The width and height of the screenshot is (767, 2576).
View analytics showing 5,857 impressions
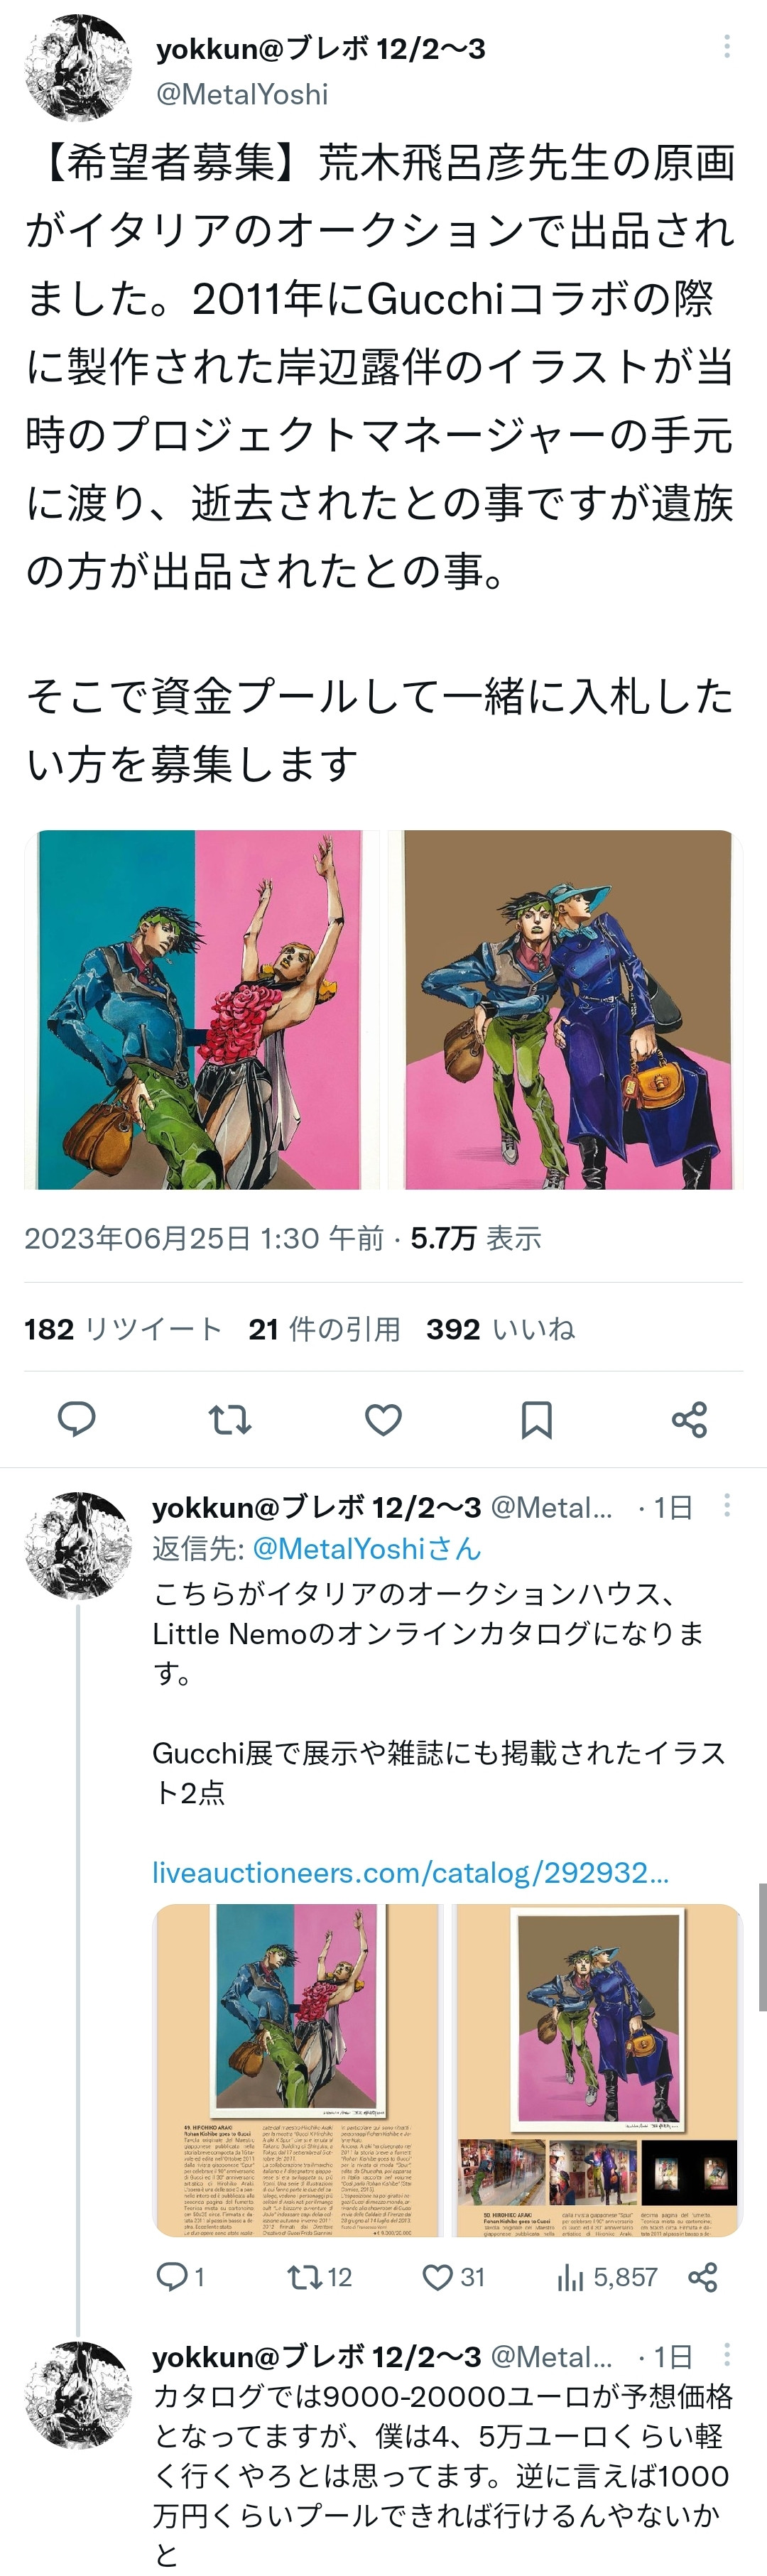(x=607, y=2277)
